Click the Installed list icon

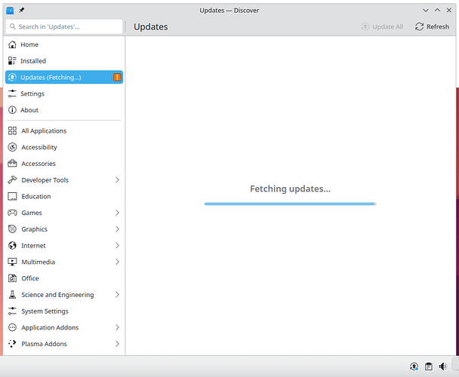pyautogui.click(x=12, y=61)
